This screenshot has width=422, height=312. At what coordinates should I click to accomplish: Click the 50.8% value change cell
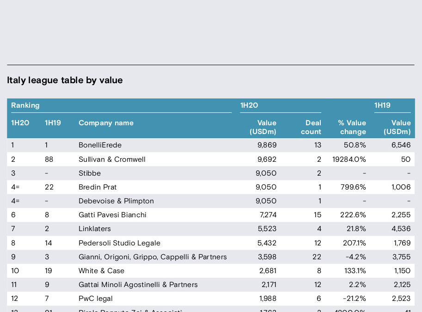click(355, 145)
